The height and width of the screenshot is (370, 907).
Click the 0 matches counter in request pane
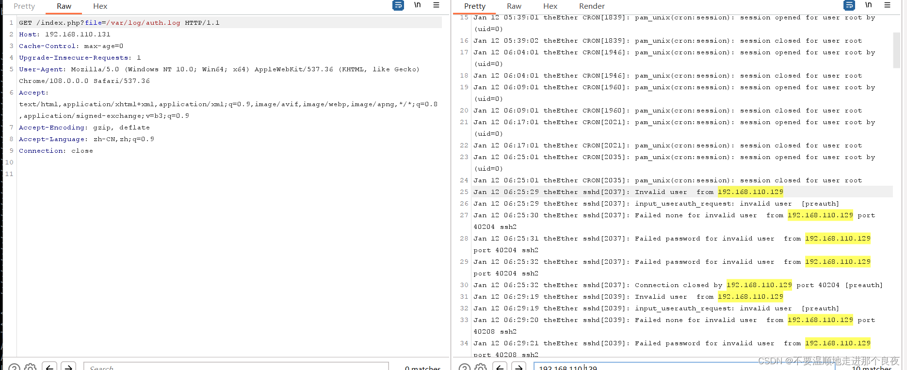(422, 368)
